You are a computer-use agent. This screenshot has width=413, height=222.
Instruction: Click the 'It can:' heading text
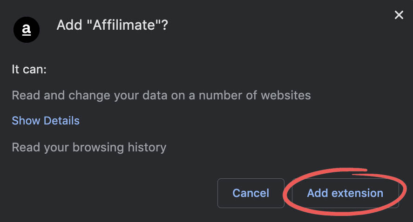coord(29,69)
